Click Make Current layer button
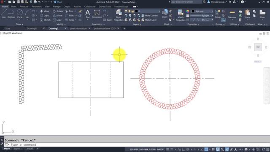 click(149, 16)
